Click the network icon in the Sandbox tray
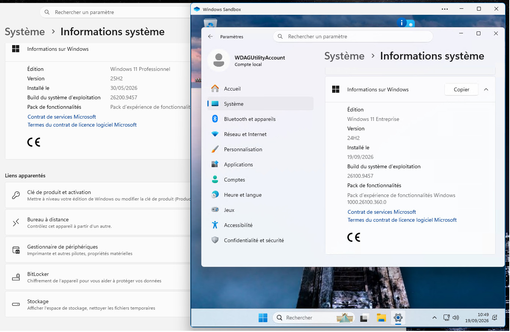 pos(447,318)
